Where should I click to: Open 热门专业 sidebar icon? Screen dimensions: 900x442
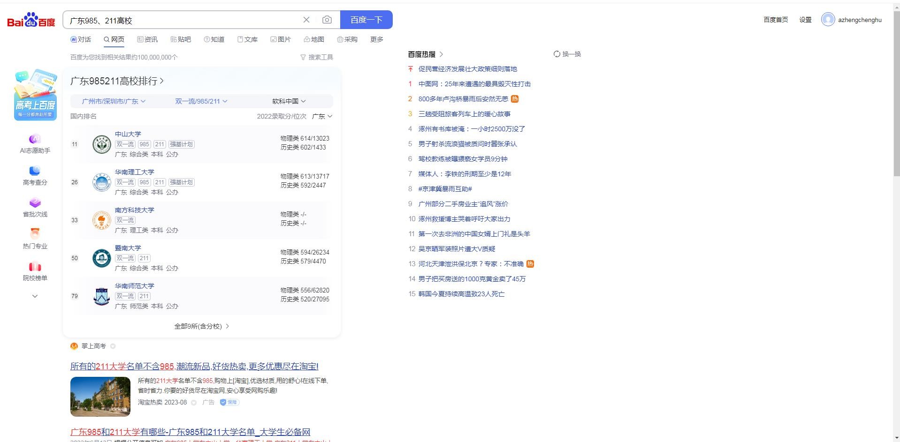(35, 234)
